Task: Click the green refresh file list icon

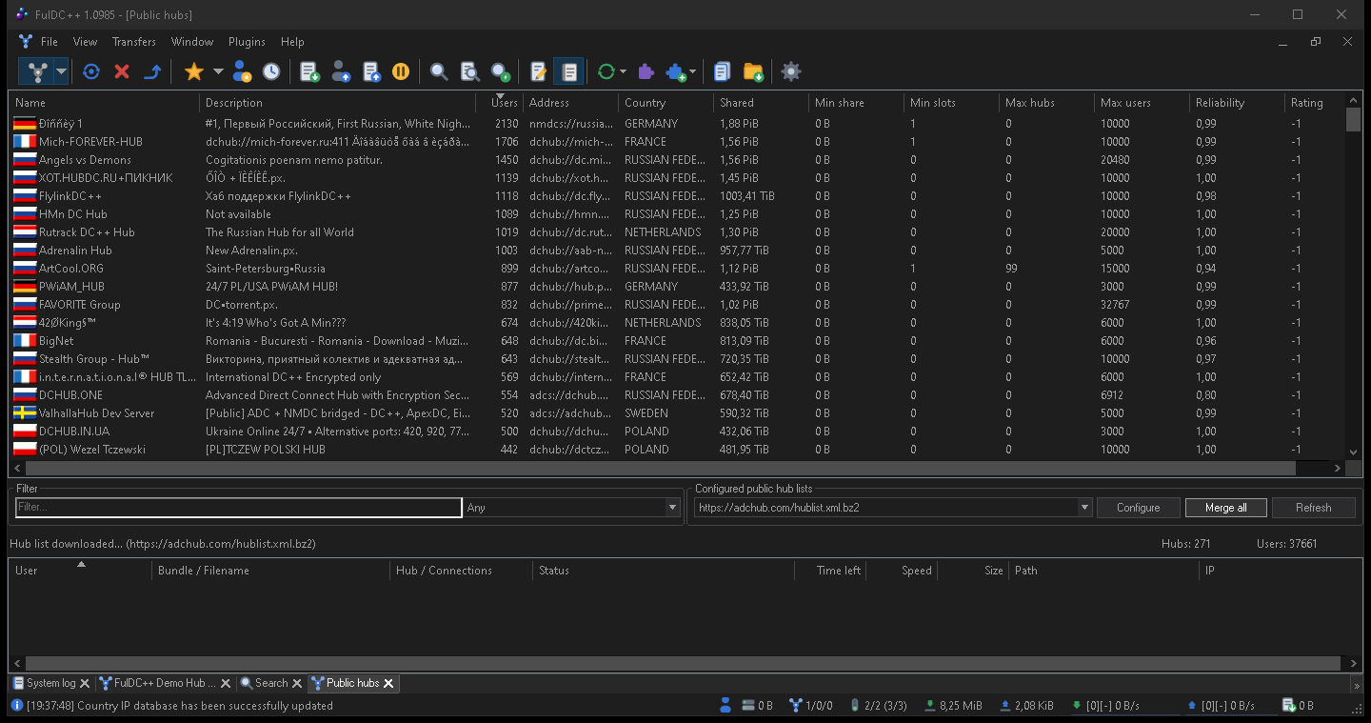Action: click(x=606, y=71)
